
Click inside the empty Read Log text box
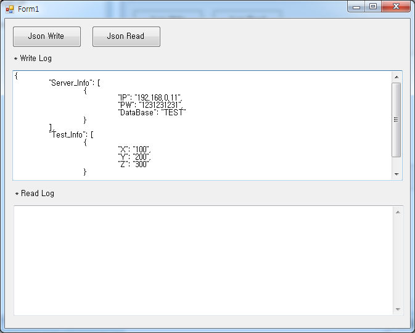(x=203, y=260)
